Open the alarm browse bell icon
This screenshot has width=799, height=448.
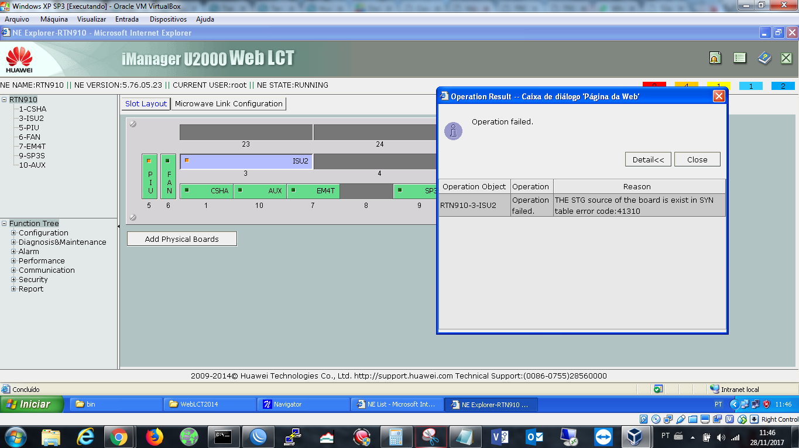715,58
